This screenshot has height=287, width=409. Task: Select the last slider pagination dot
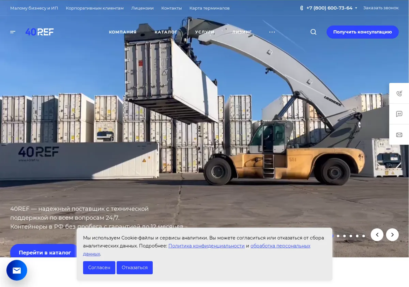(364, 236)
